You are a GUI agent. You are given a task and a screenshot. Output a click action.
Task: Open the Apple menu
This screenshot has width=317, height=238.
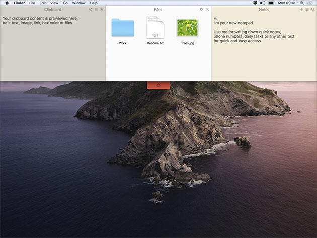point(6,3)
